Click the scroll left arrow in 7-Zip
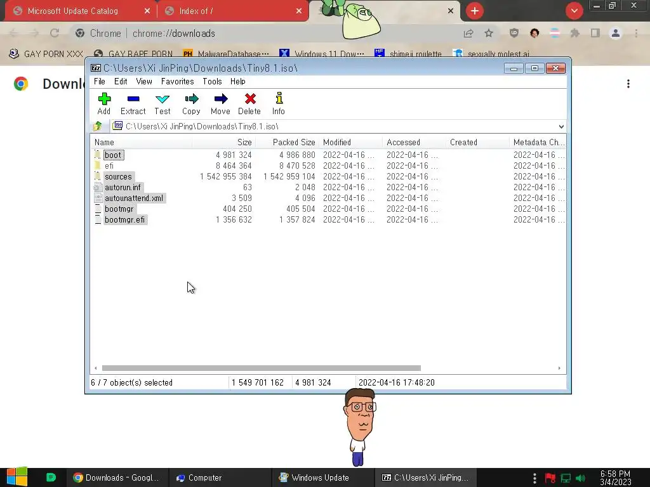Screen dimensions: 650x487 96,368
